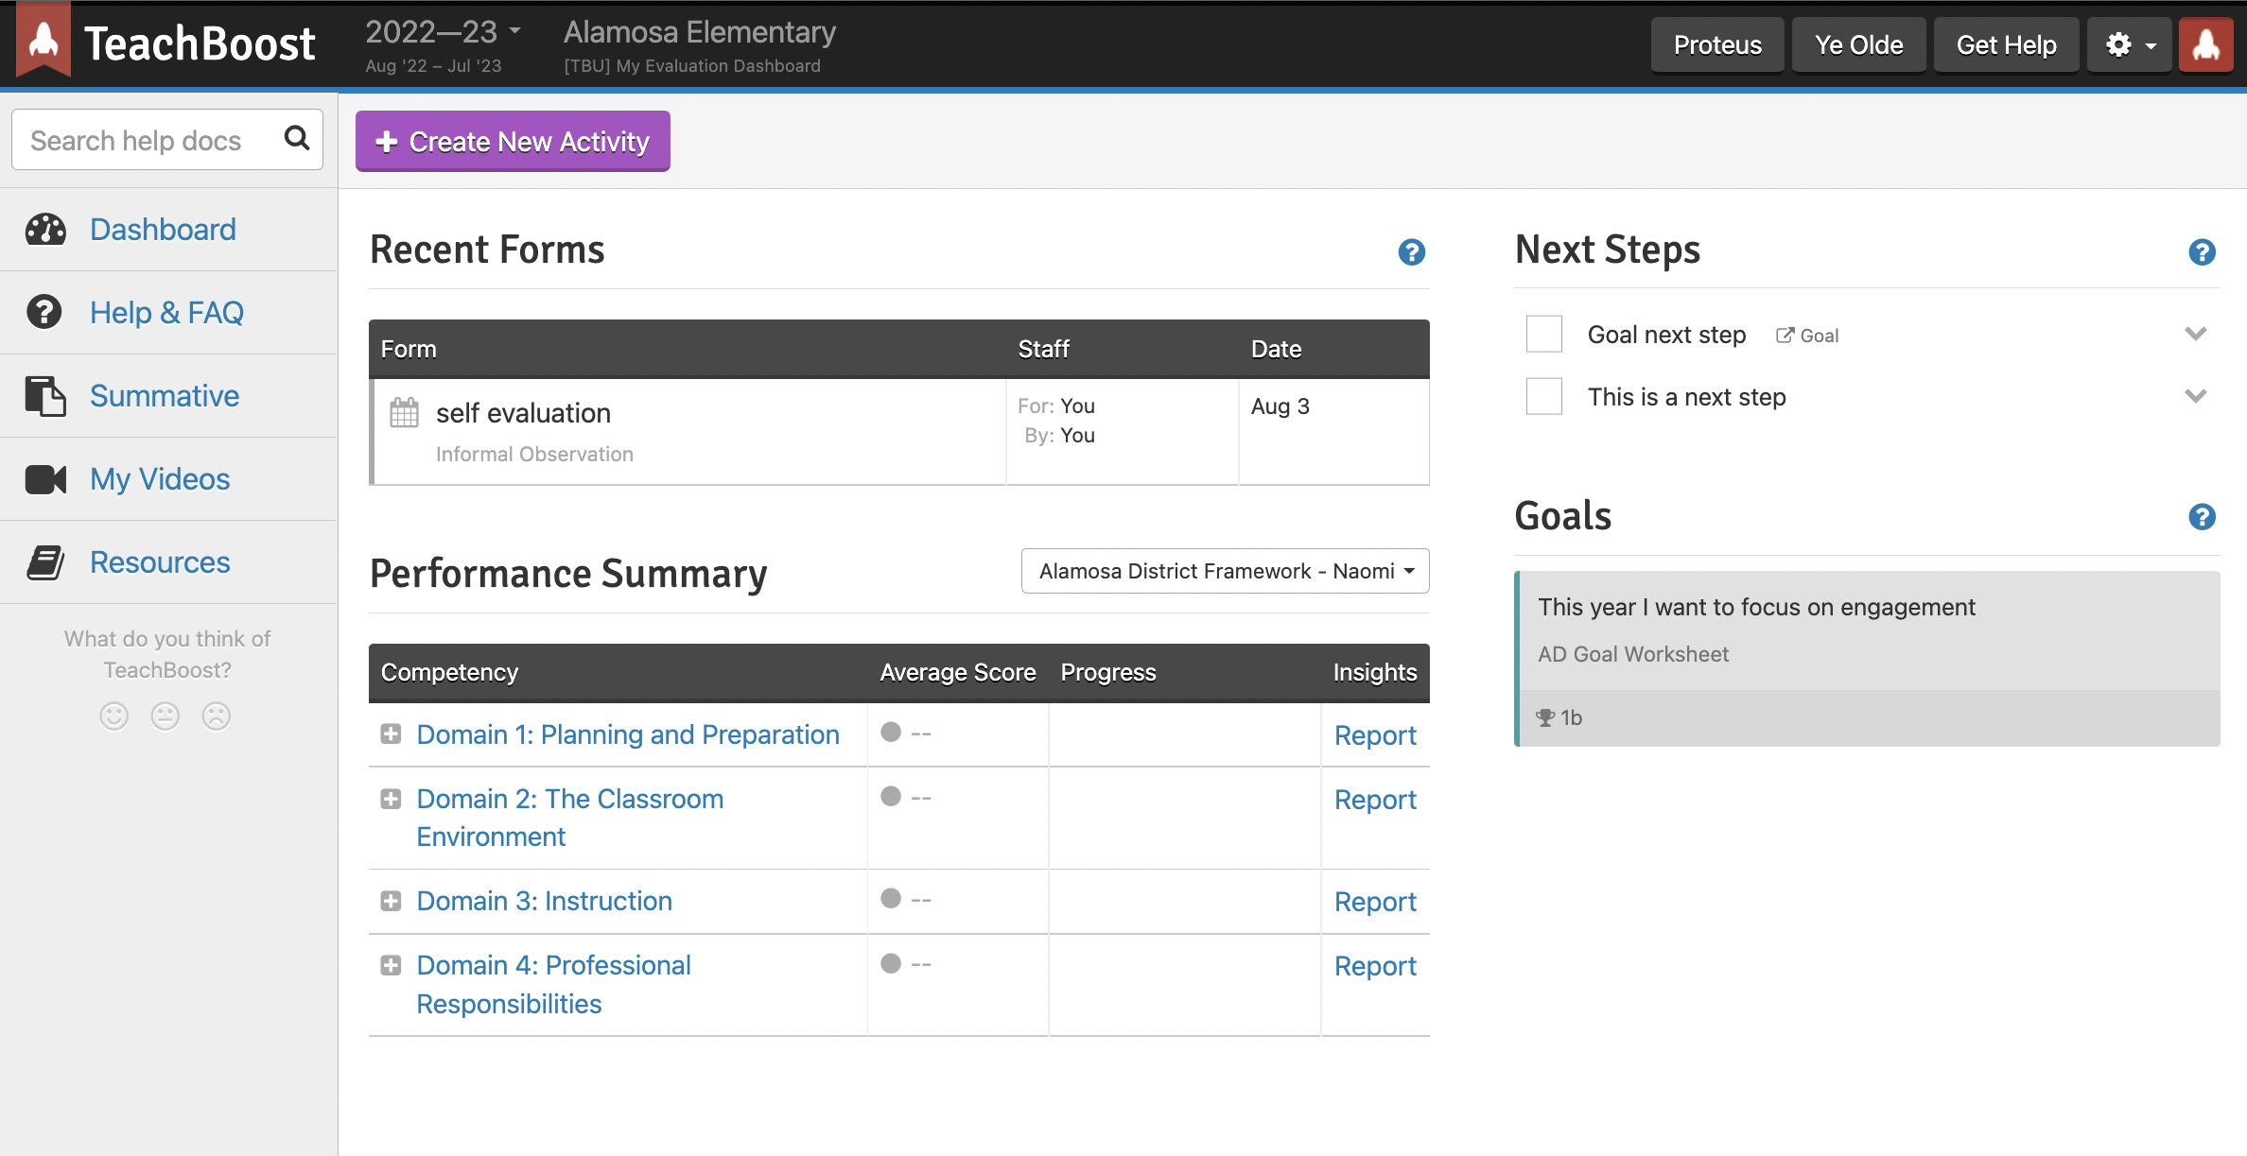Screen dimensions: 2247x1156
Task: Open Report for Domain 4
Action: point(1375,966)
